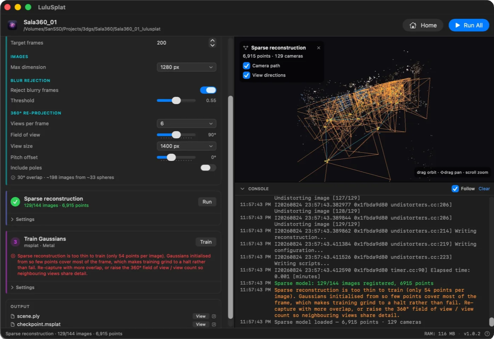Toggle the console Follow checkbox
Viewport: 494px width, 339px height.
pos(455,189)
